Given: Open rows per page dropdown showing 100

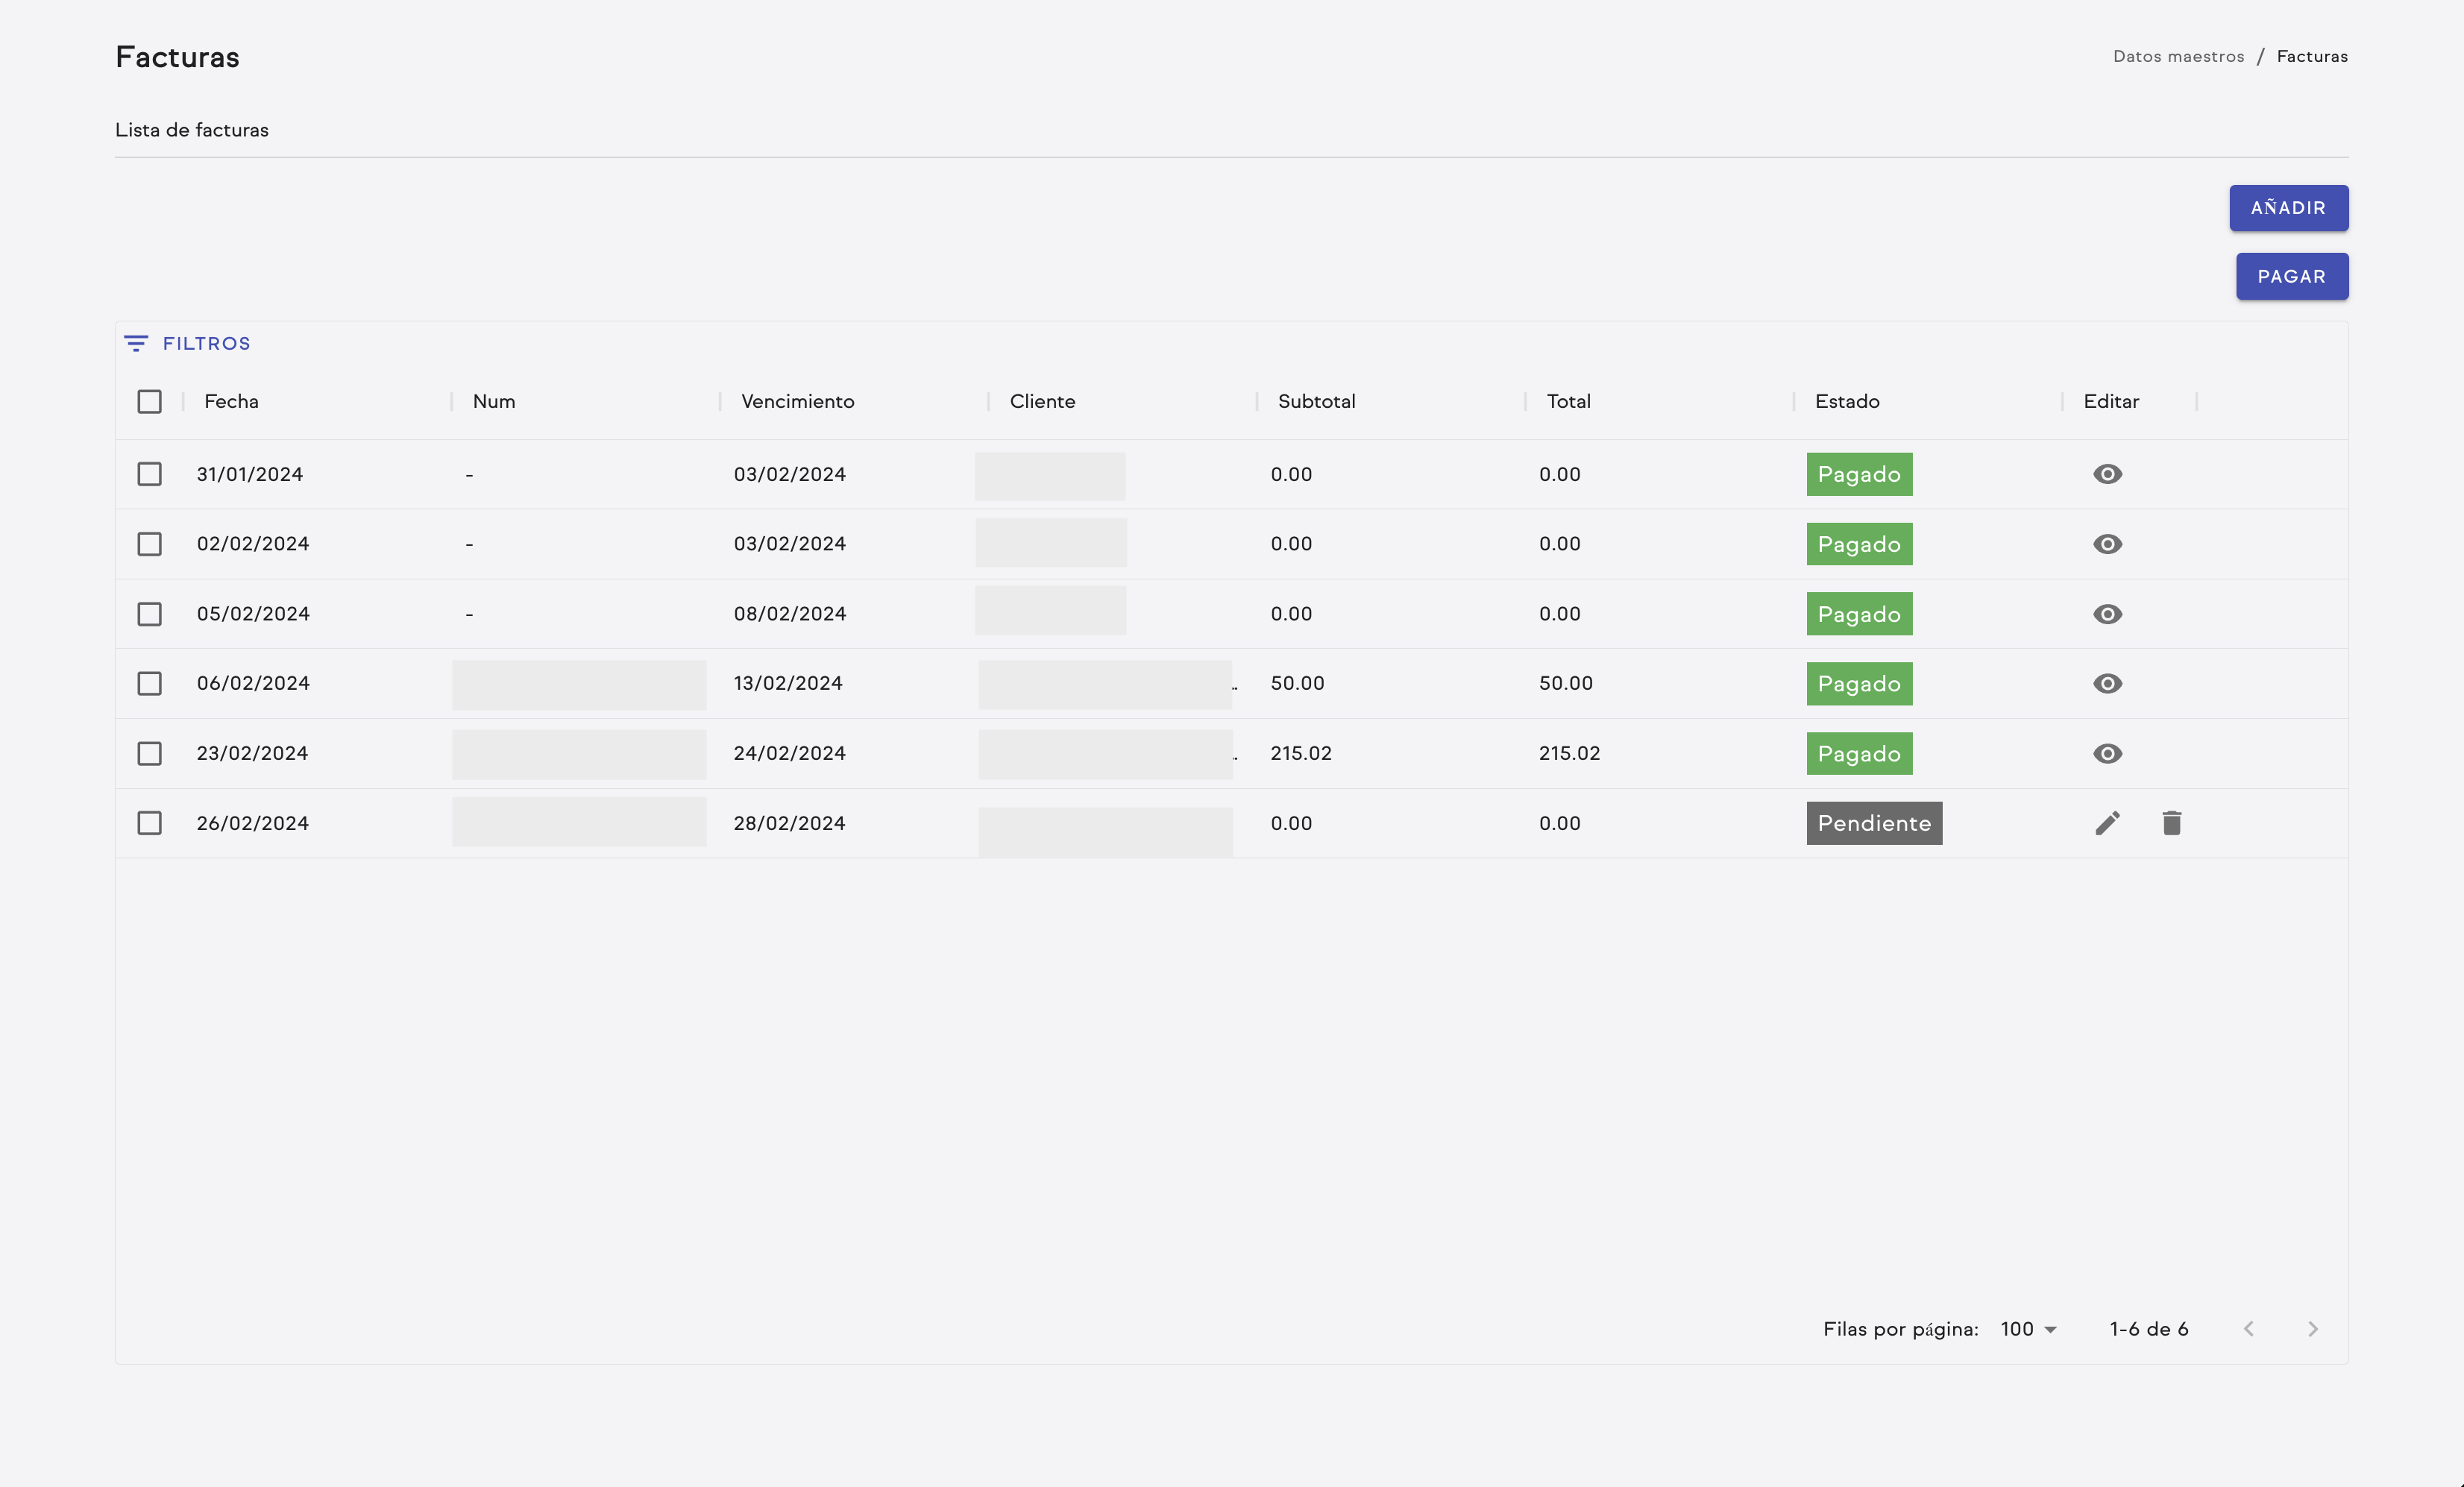Looking at the screenshot, I should pos(2028,1329).
